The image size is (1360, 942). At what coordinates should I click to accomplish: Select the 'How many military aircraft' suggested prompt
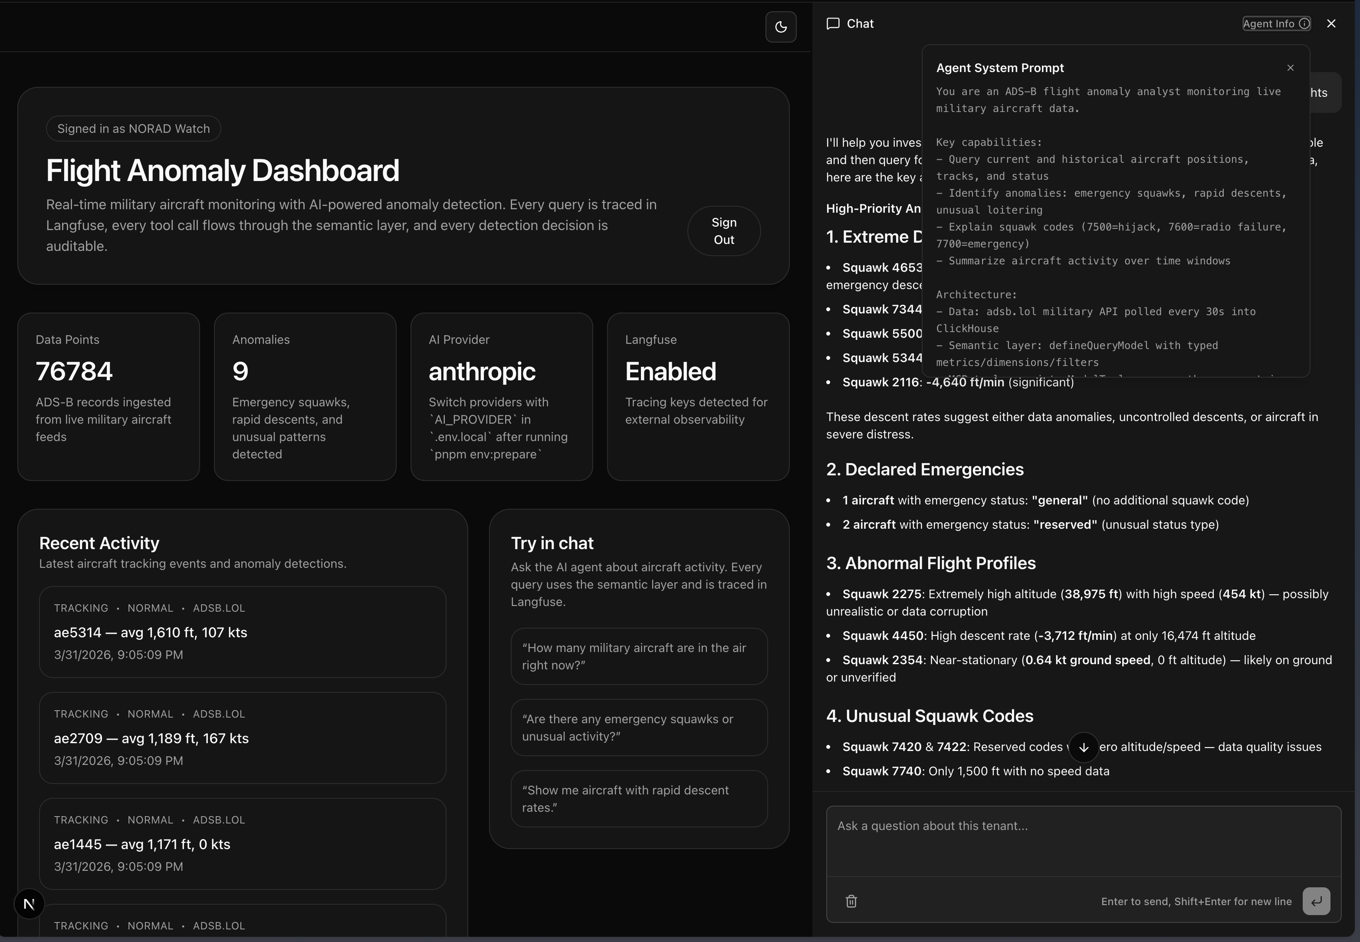pos(638,656)
